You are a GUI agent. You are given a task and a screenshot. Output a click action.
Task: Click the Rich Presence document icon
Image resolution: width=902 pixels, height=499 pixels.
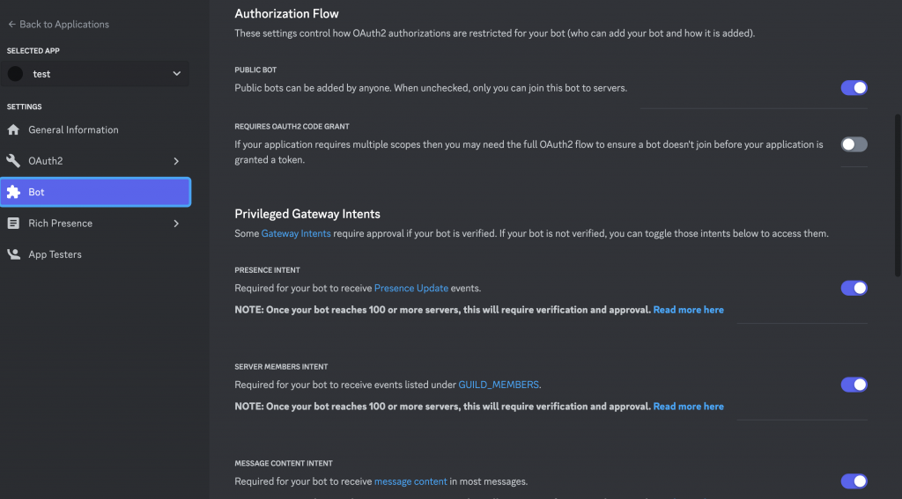coord(13,224)
